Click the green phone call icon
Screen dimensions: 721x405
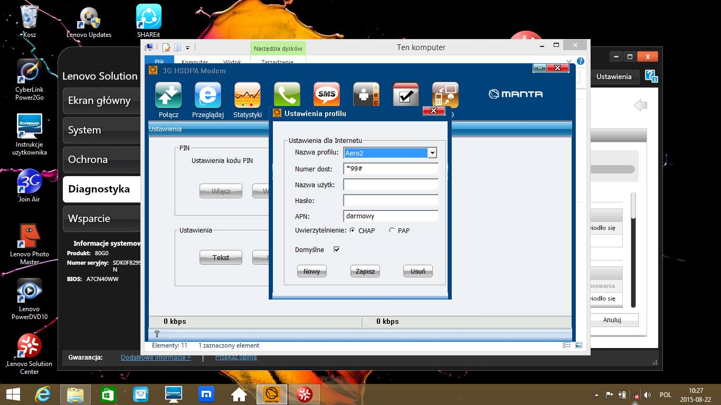coord(287,94)
